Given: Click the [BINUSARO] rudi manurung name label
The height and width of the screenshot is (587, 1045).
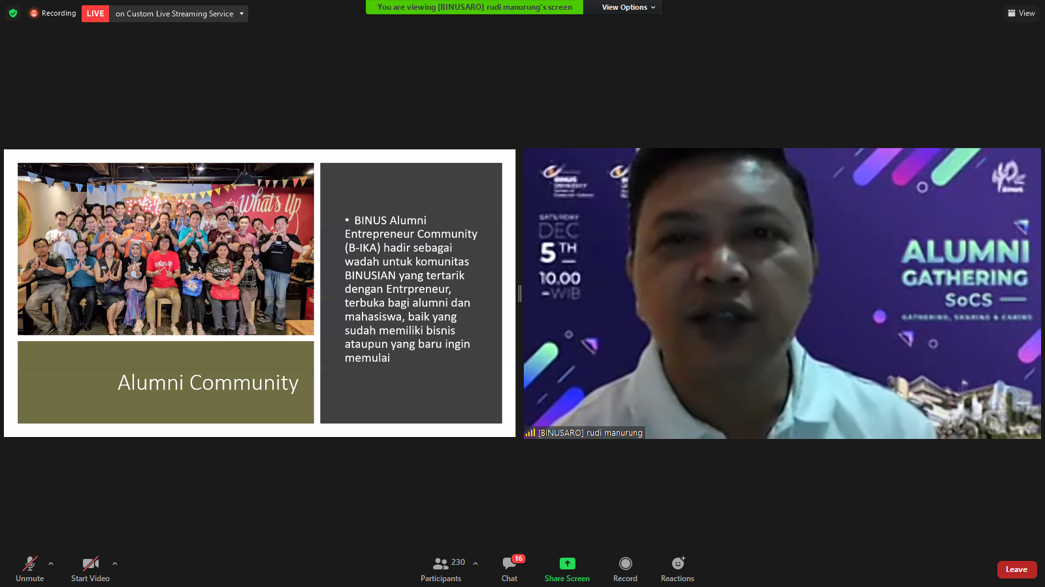Looking at the screenshot, I should coord(590,432).
